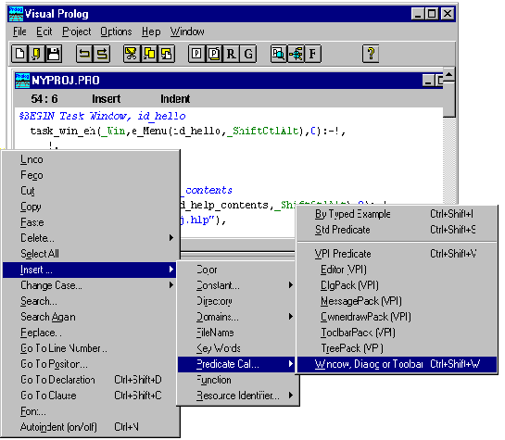Click the single P project toolbar icon
Viewport: 505px width, 440px height.
point(196,54)
